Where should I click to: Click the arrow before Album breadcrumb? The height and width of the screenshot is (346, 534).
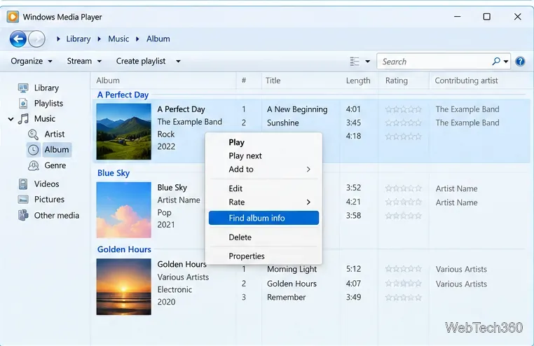click(137, 39)
